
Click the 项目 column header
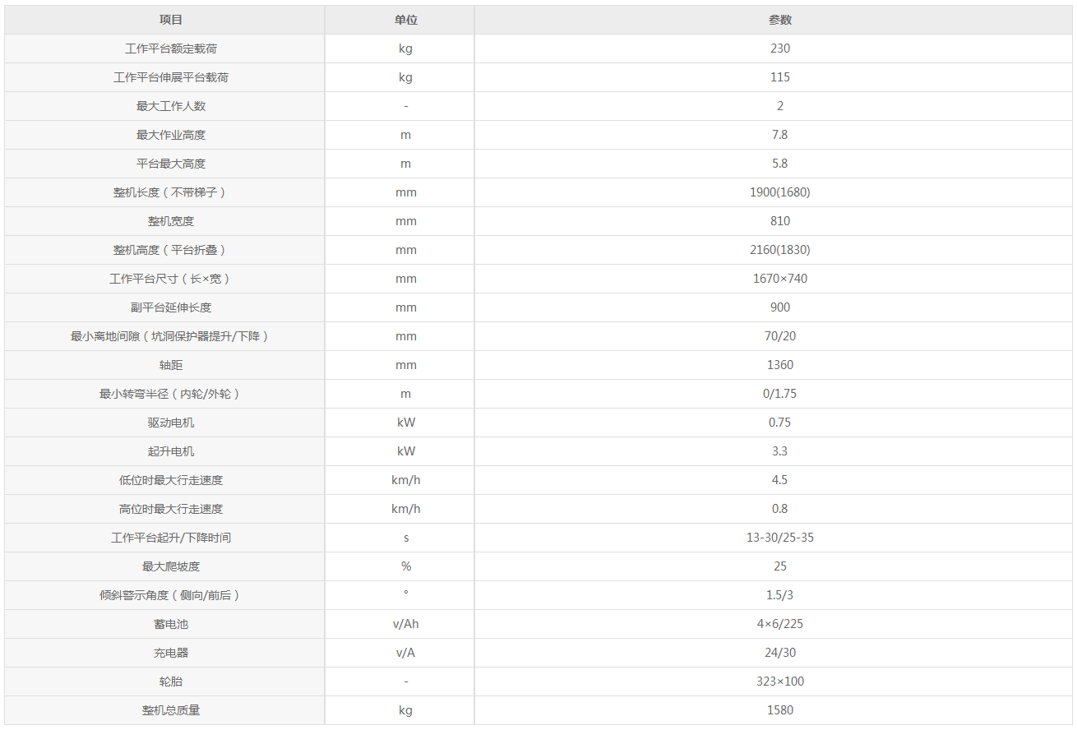point(171,20)
